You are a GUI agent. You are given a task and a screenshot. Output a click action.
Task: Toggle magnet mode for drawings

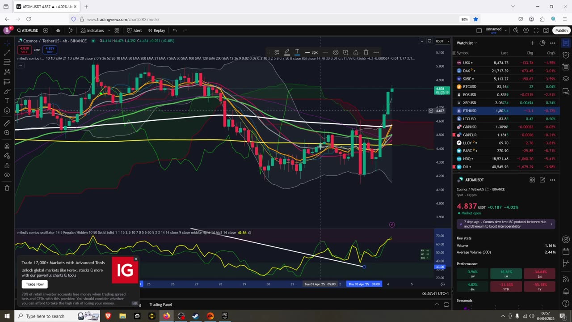coord(7,146)
